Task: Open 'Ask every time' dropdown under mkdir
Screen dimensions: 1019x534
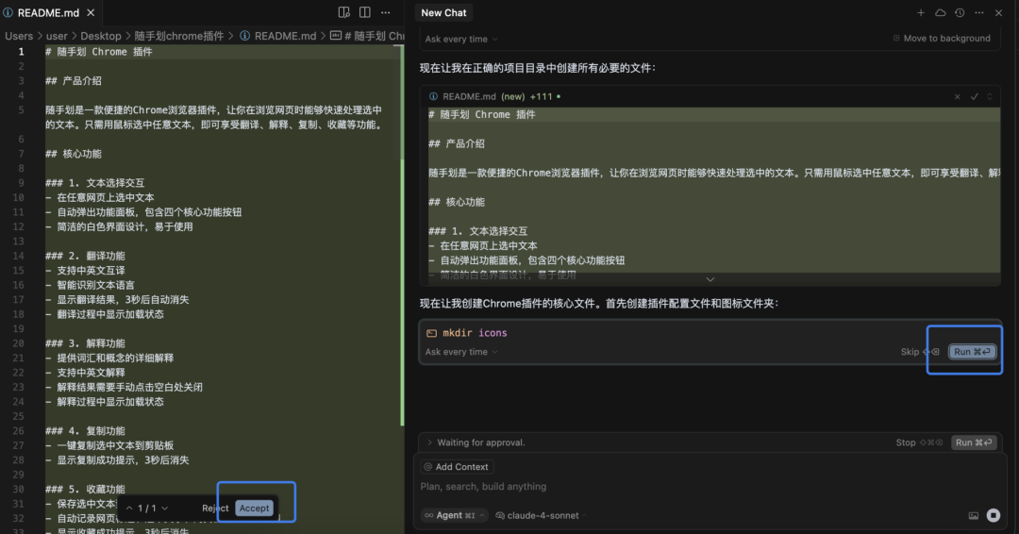Action: coord(461,352)
